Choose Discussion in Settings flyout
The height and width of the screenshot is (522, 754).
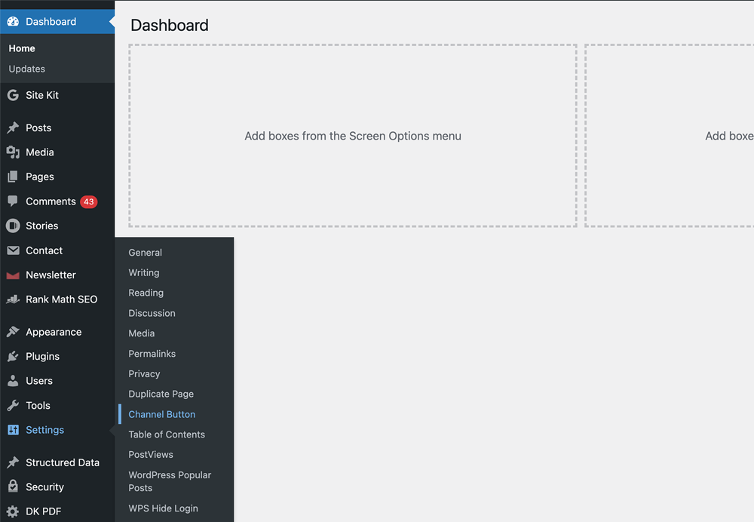[152, 313]
